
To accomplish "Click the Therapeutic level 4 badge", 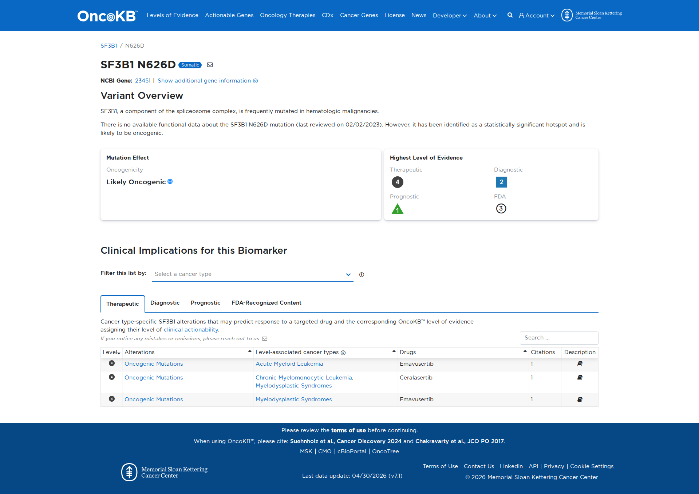I will (398, 182).
